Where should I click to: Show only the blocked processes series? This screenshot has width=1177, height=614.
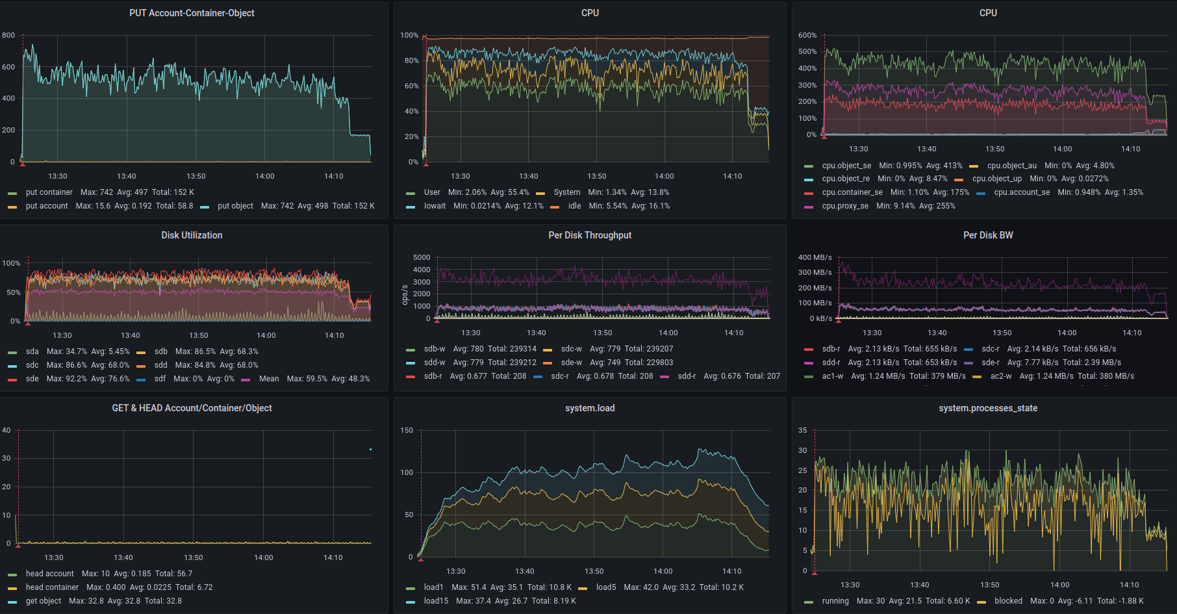(1008, 601)
